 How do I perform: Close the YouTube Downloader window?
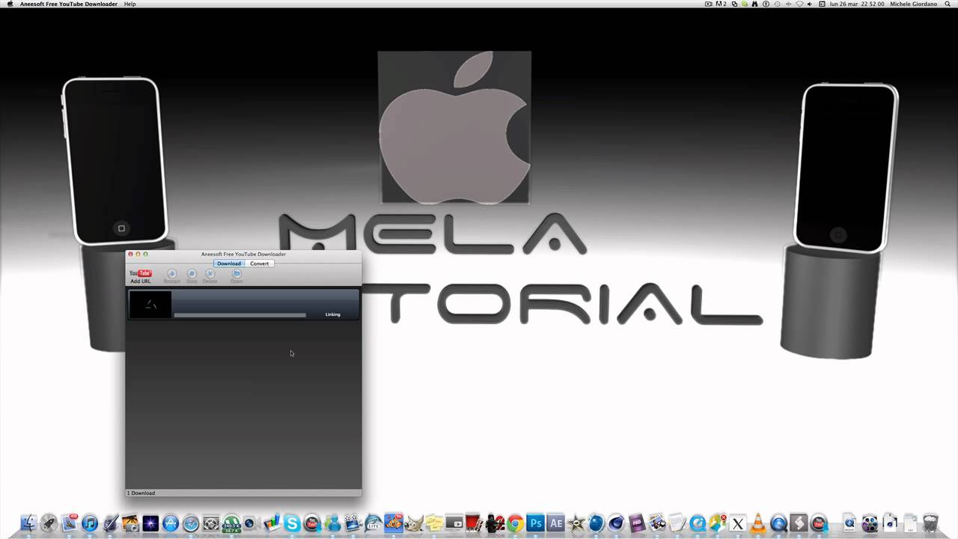pyautogui.click(x=130, y=255)
